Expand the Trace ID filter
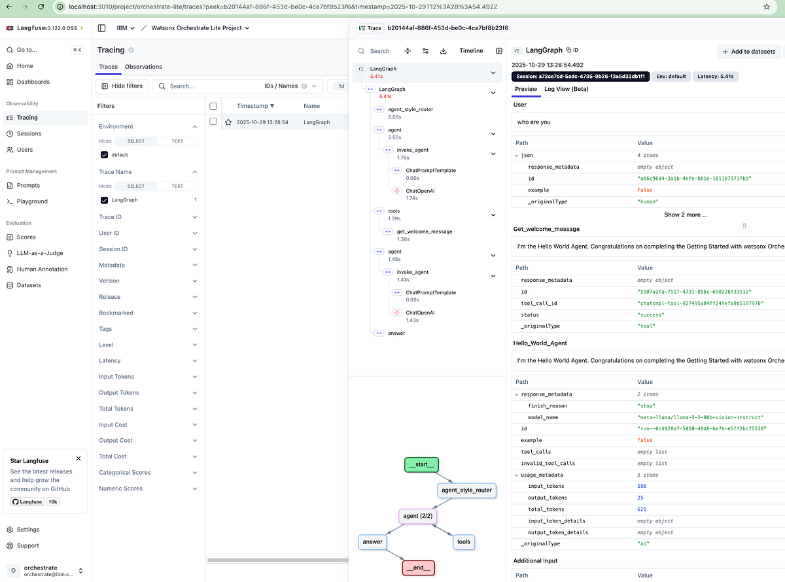The height and width of the screenshot is (582, 785). (148, 217)
